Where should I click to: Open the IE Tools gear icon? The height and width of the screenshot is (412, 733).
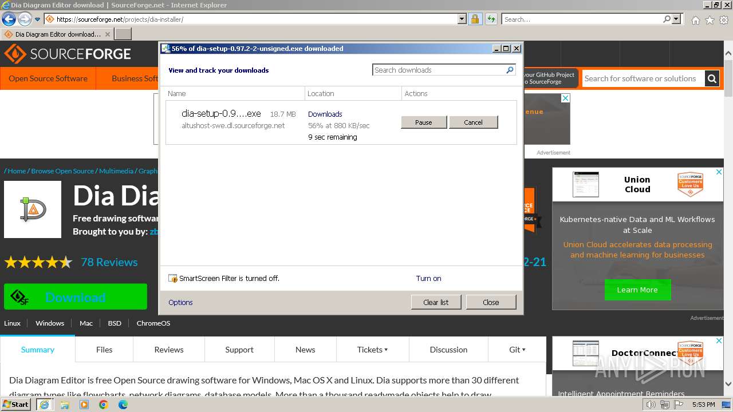click(x=724, y=20)
